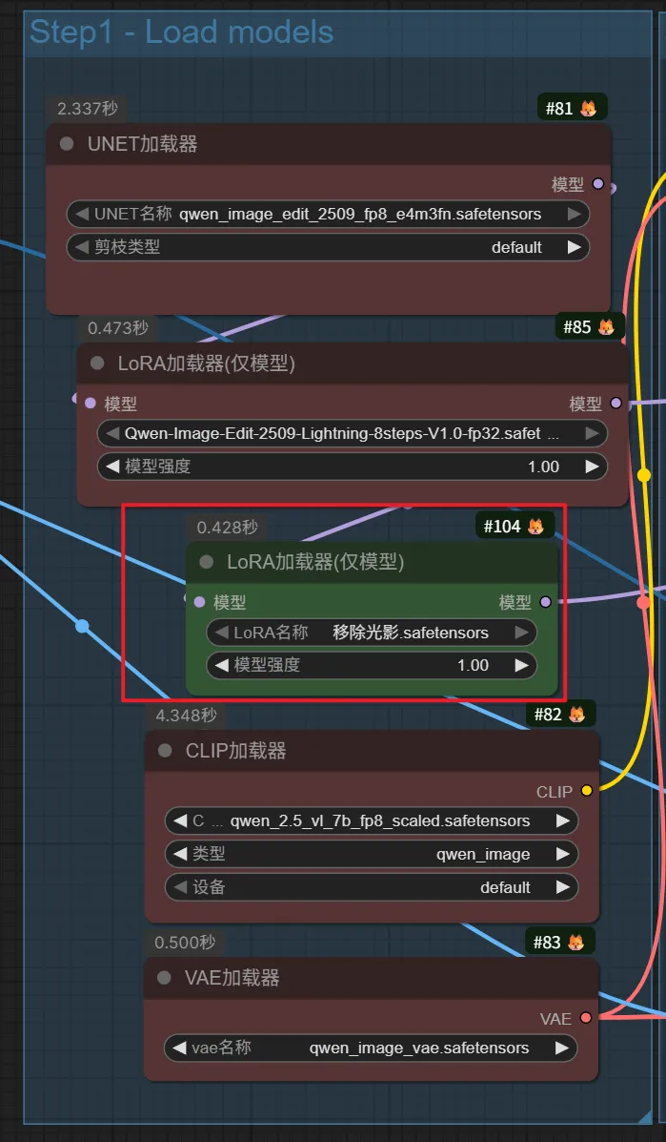This screenshot has height=1142, width=666.
Task: Click the red VAE output socket
Action: click(585, 1018)
